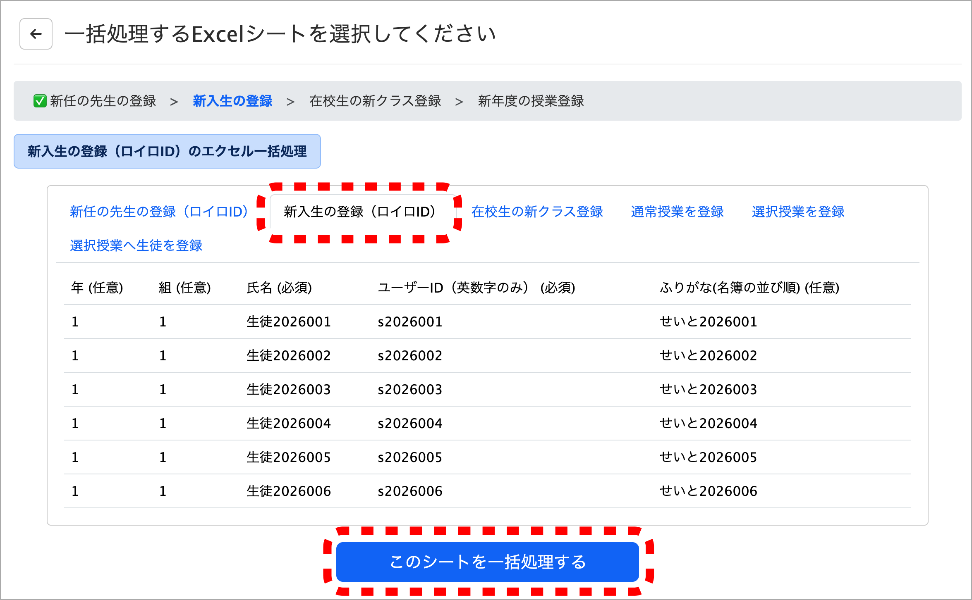972x600 pixels.
Task: Switch to 在校生の新クラス登録 tab
Action: click(537, 212)
